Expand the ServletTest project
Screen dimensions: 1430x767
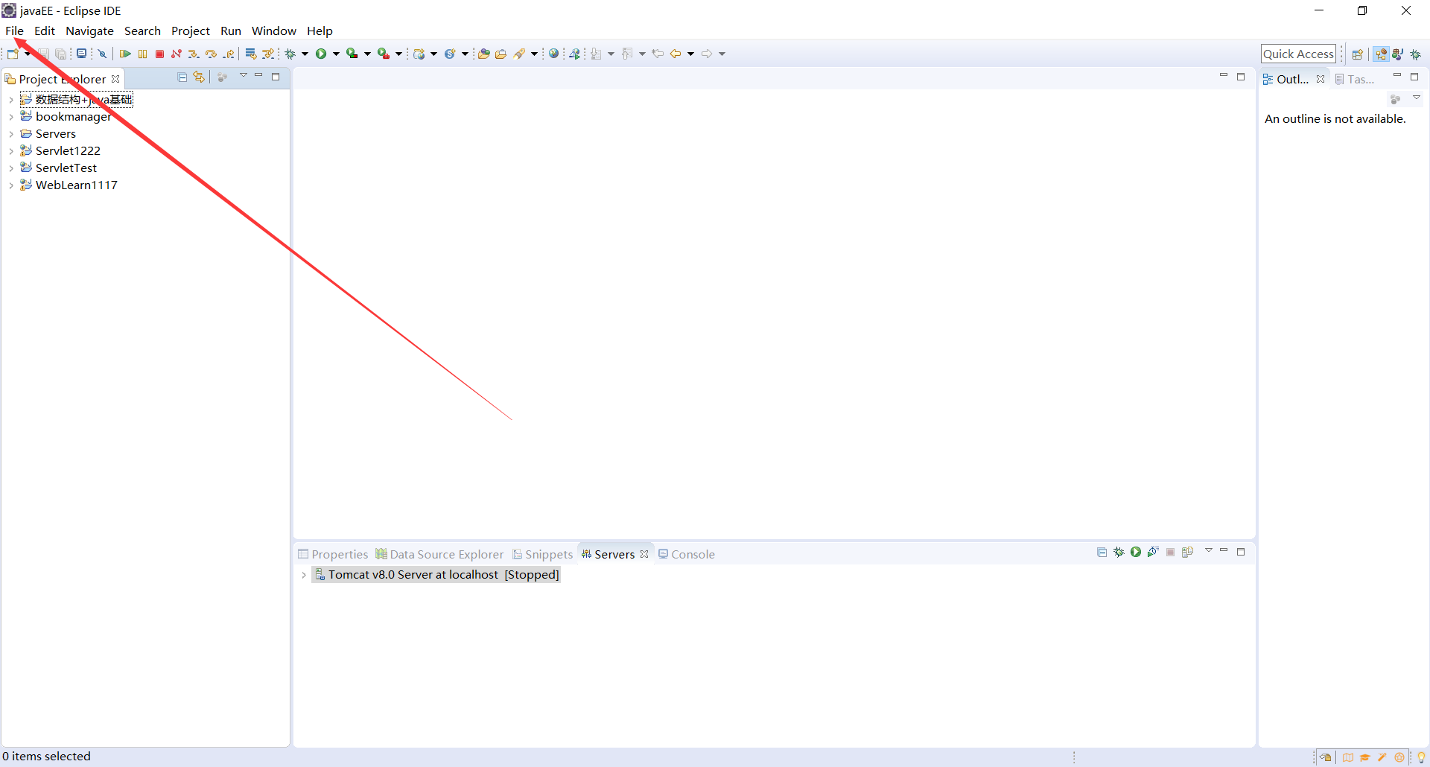point(11,168)
